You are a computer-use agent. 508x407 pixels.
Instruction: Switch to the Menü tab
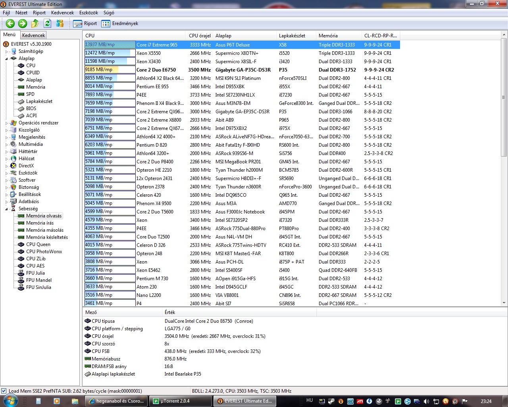coord(10,35)
